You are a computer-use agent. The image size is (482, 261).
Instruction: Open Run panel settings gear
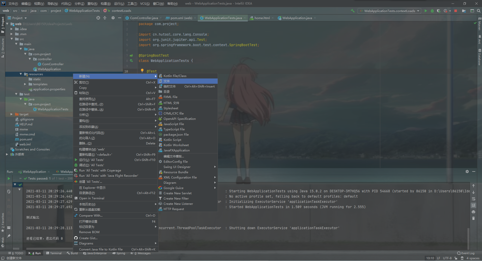[467, 171]
